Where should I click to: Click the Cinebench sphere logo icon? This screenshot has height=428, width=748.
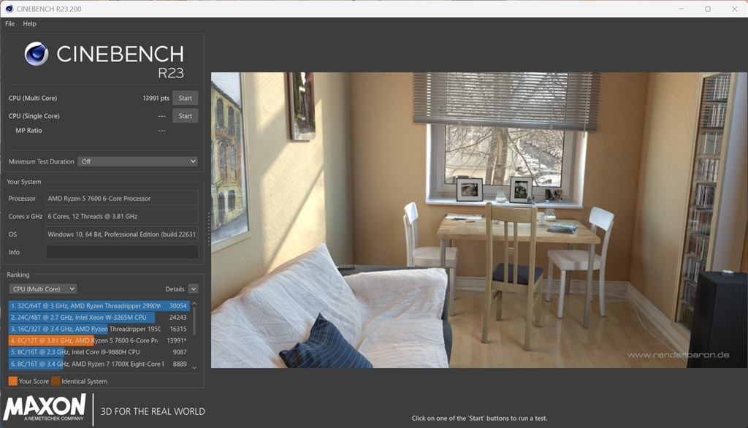37,53
